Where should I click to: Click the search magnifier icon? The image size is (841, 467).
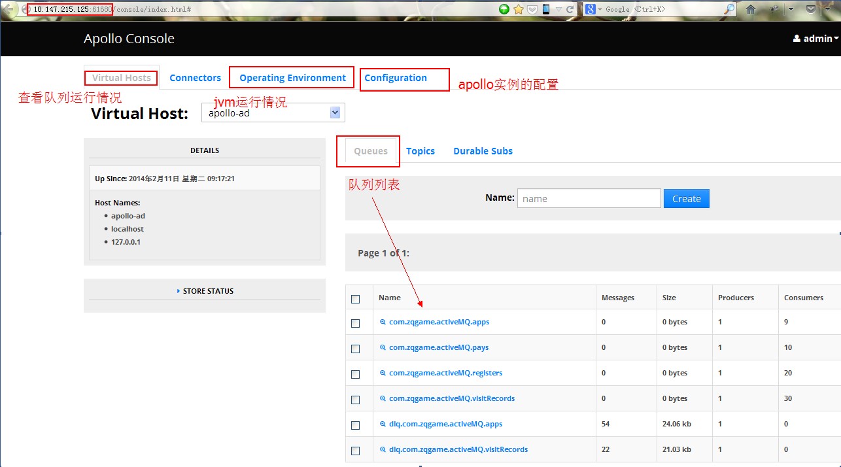(x=729, y=9)
